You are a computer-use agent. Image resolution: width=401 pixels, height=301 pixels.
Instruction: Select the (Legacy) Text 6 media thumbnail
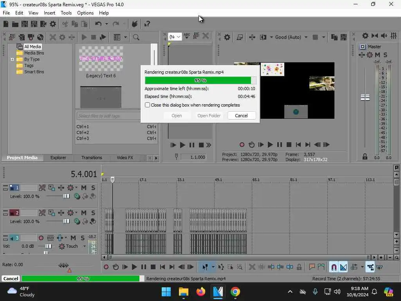pyautogui.click(x=101, y=59)
